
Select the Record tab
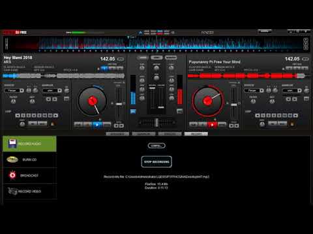pos(196,134)
